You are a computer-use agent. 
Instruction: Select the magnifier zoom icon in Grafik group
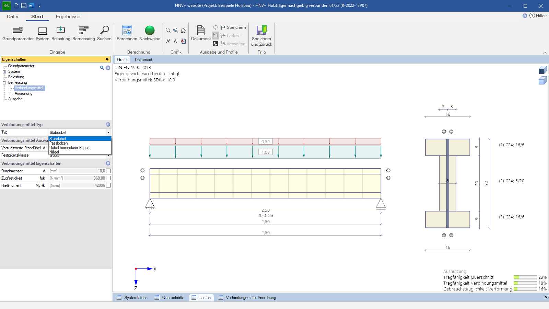coord(168,30)
